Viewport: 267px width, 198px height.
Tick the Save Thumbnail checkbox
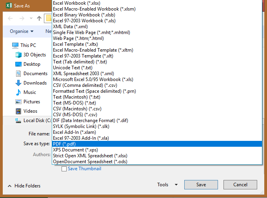(x=64, y=169)
